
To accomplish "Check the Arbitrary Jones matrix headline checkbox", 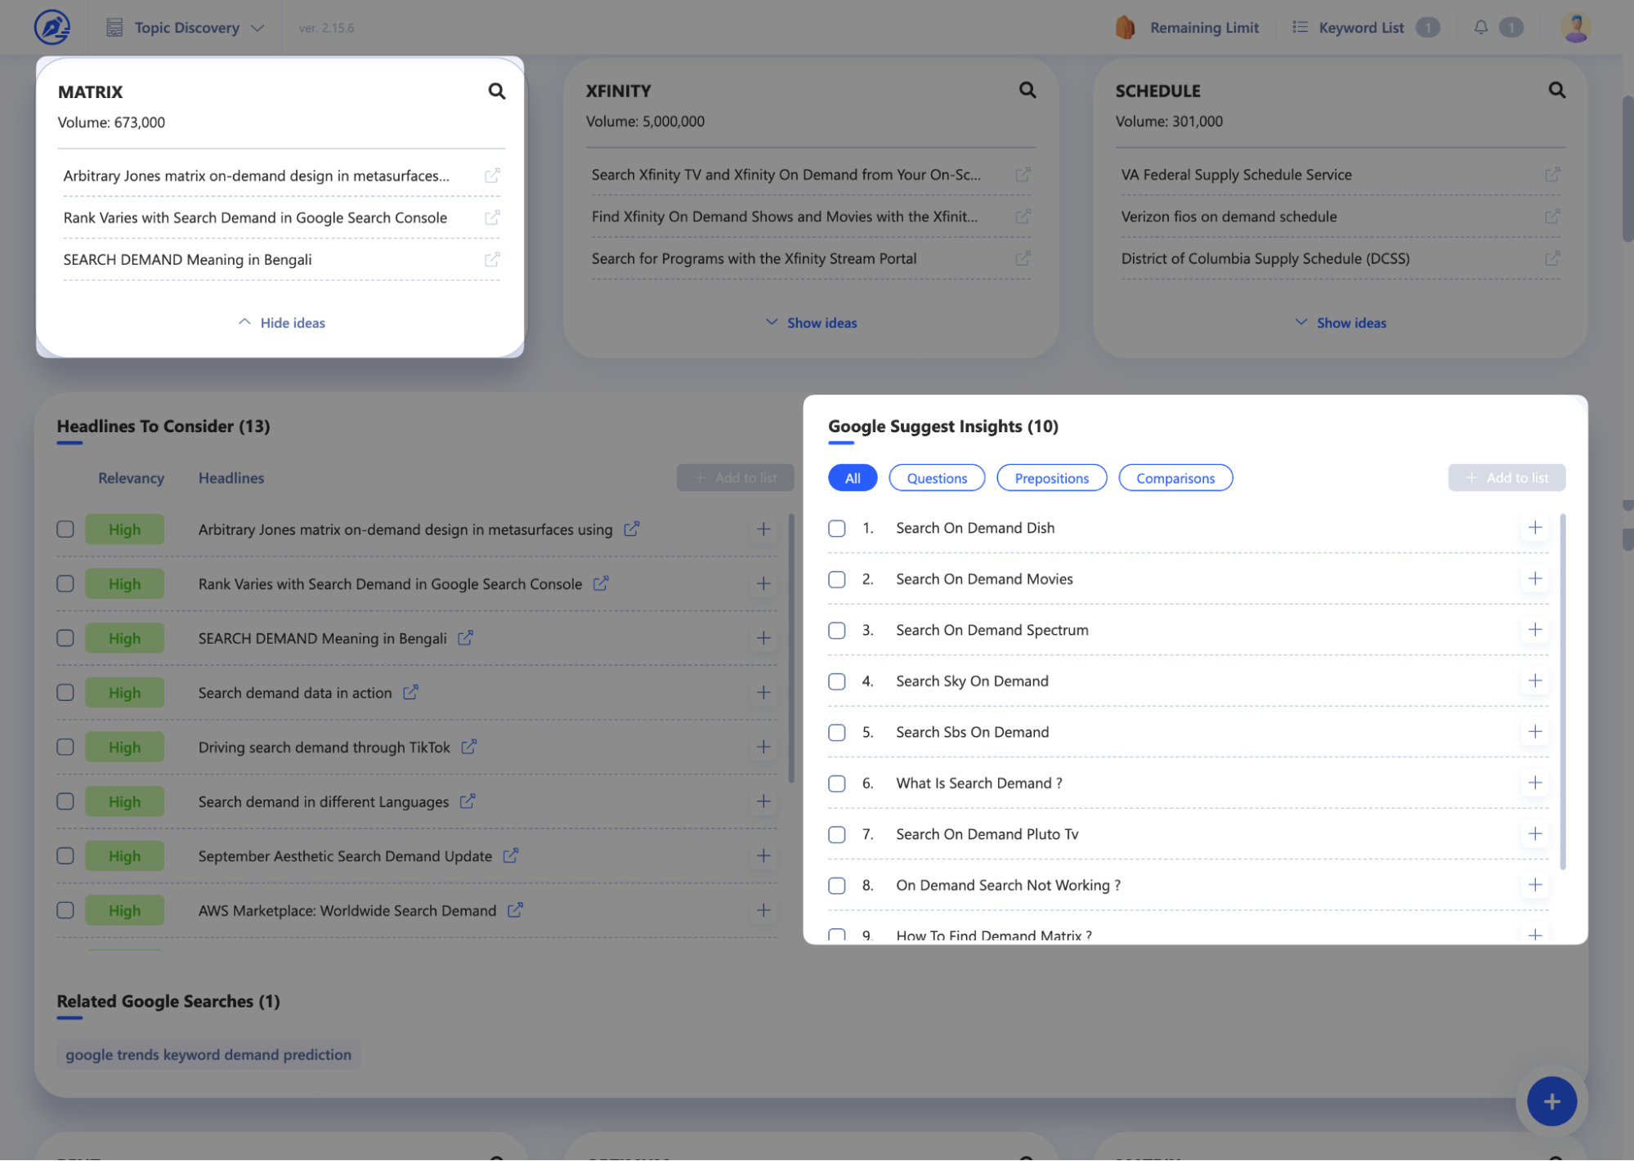I will pyautogui.click(x=65, y=529).
